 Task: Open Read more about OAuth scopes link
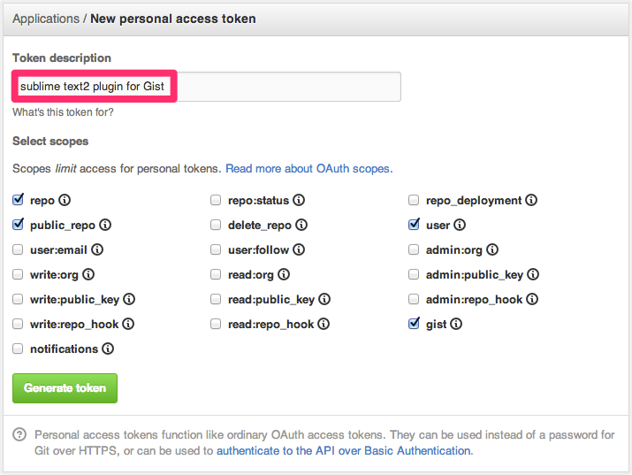[308, 168]
